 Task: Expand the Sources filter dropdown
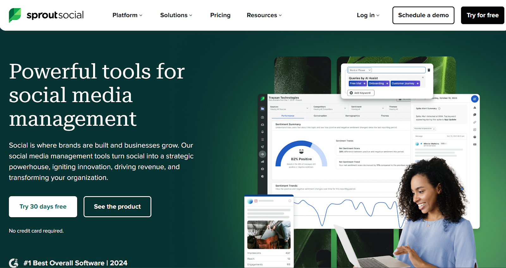coord(289,108)
